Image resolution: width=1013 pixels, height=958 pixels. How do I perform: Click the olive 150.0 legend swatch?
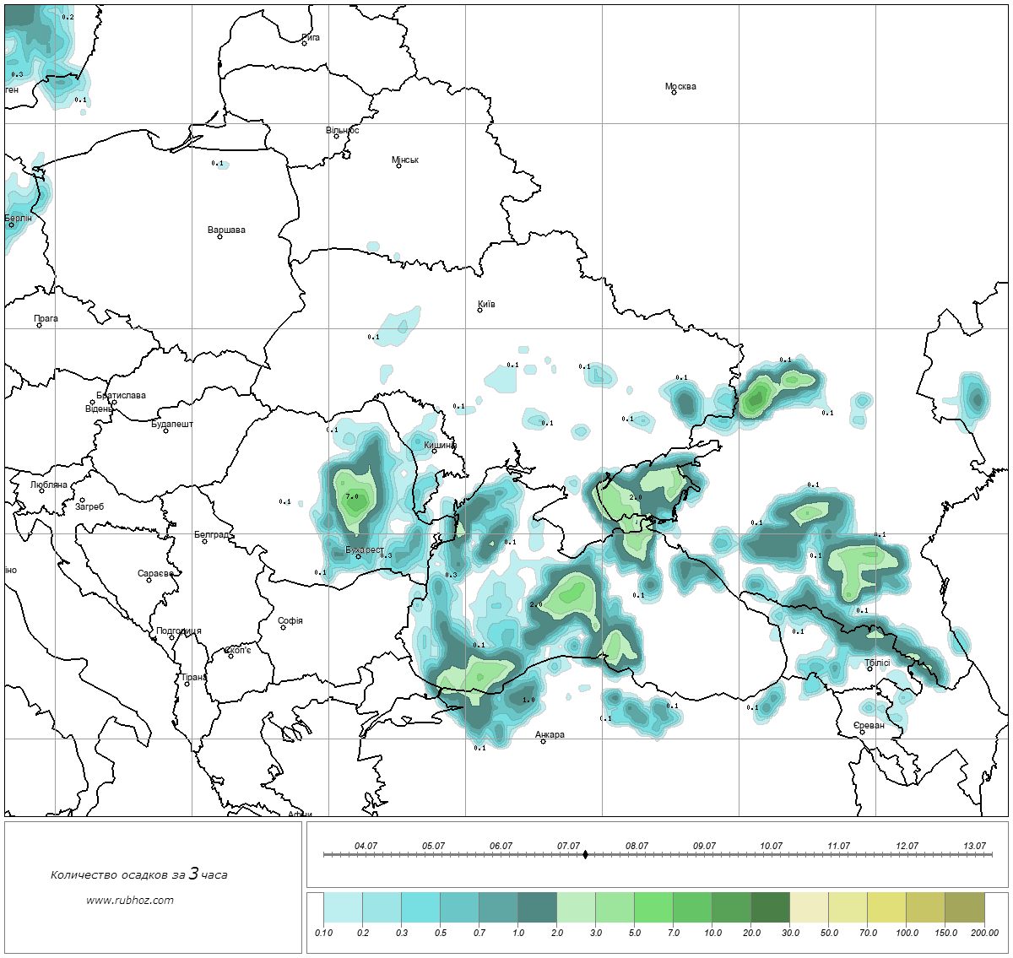(x=964, y=909)
